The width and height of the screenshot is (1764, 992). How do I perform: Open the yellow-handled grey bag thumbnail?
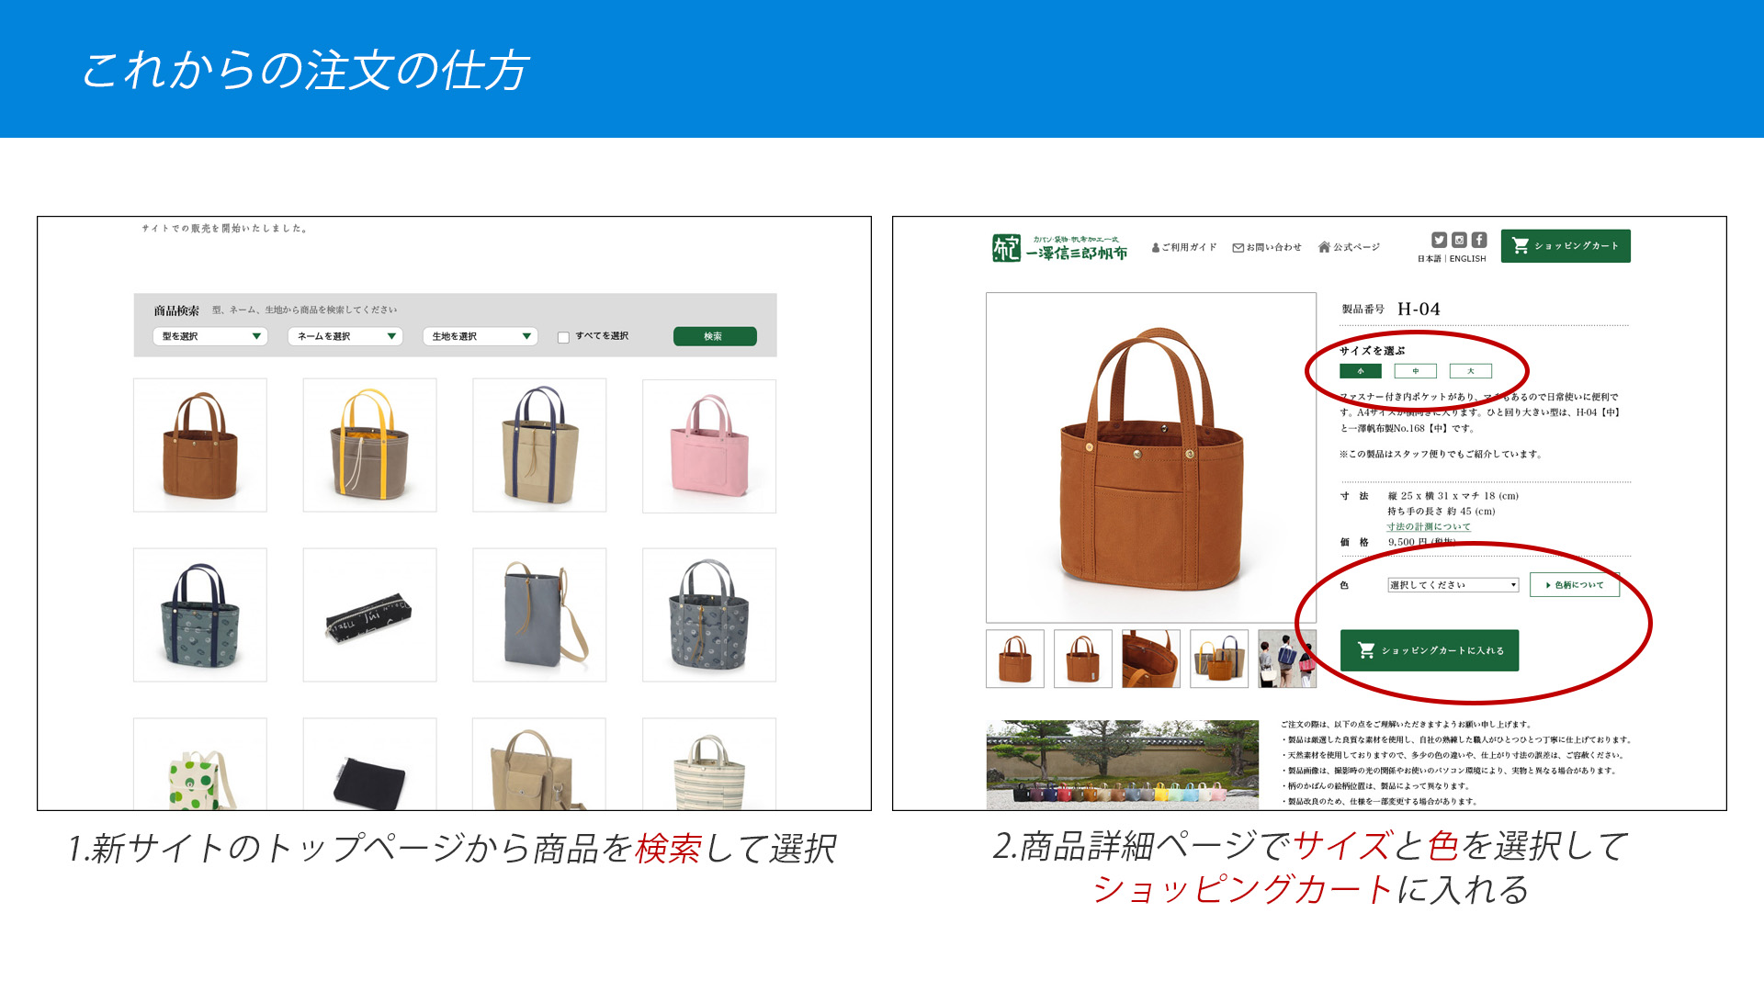pos(369,445)
